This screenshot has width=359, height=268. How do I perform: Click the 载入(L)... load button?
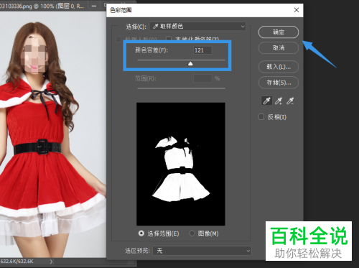click(279, 67)
